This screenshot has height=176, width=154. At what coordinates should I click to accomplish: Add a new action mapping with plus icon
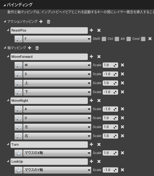tap(41, 21)
